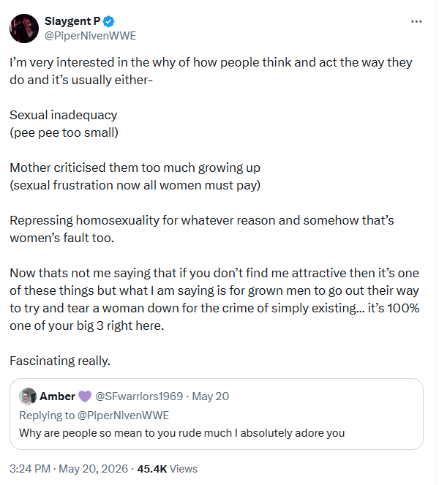
Task: Click the blue verified checkmark badge
Action: 108,21
